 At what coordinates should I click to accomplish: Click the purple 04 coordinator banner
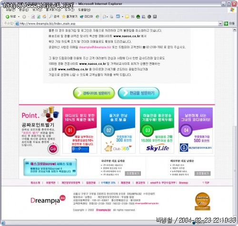196,130
